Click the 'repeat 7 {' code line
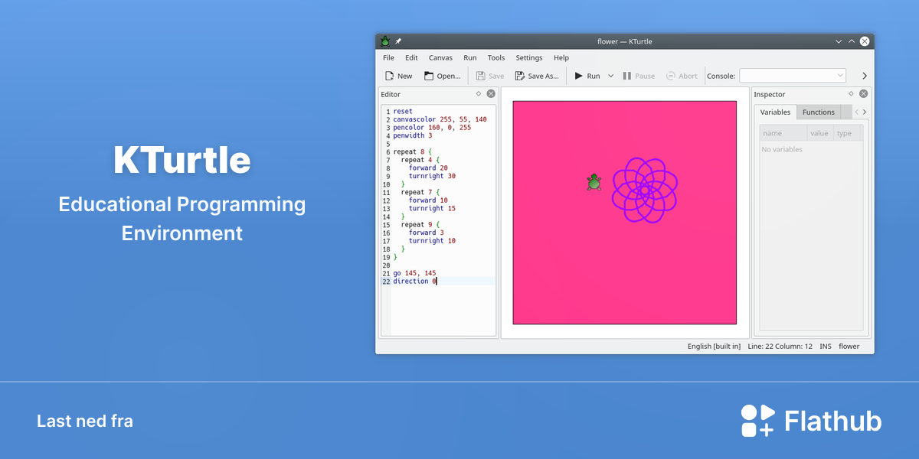Image resolution: width=919 pixels, height=459 pixels. tap(420, 192)
